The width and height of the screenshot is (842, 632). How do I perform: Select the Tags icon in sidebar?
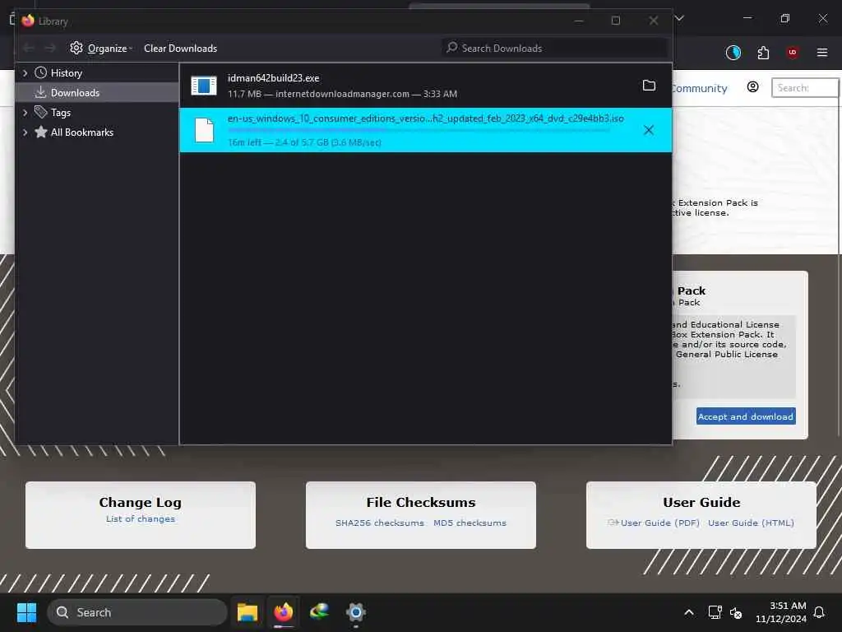coord(41,112)
